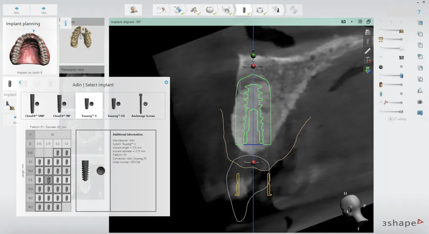Viewport: 429px width, 234px height.
Task: Pick implant 11.5 length, 3.75 diameter
Action: pos(49,180)
